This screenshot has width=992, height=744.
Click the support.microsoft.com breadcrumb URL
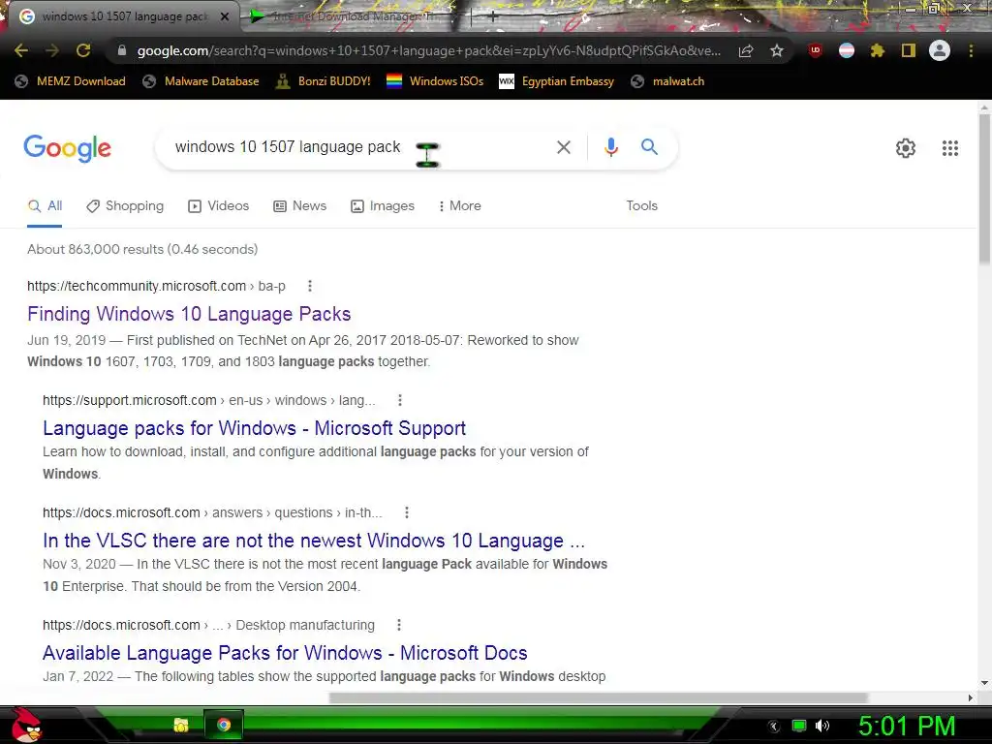click(x=209, y=400)
